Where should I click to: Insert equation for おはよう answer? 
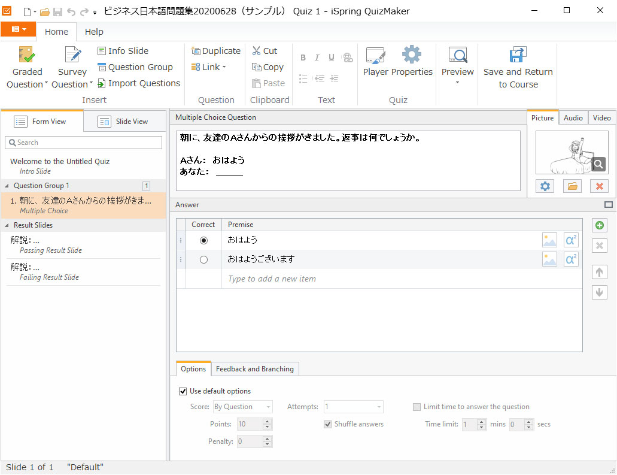click(x=571, y=240)
